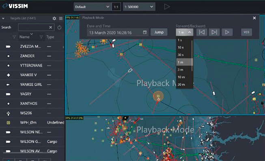Clear the search field X

tap(51, 27)
